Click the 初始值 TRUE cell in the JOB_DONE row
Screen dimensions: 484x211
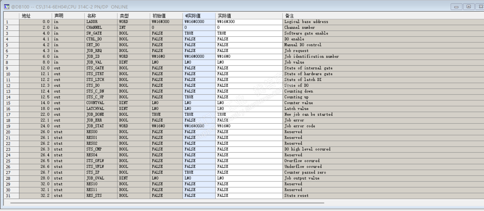166,114
